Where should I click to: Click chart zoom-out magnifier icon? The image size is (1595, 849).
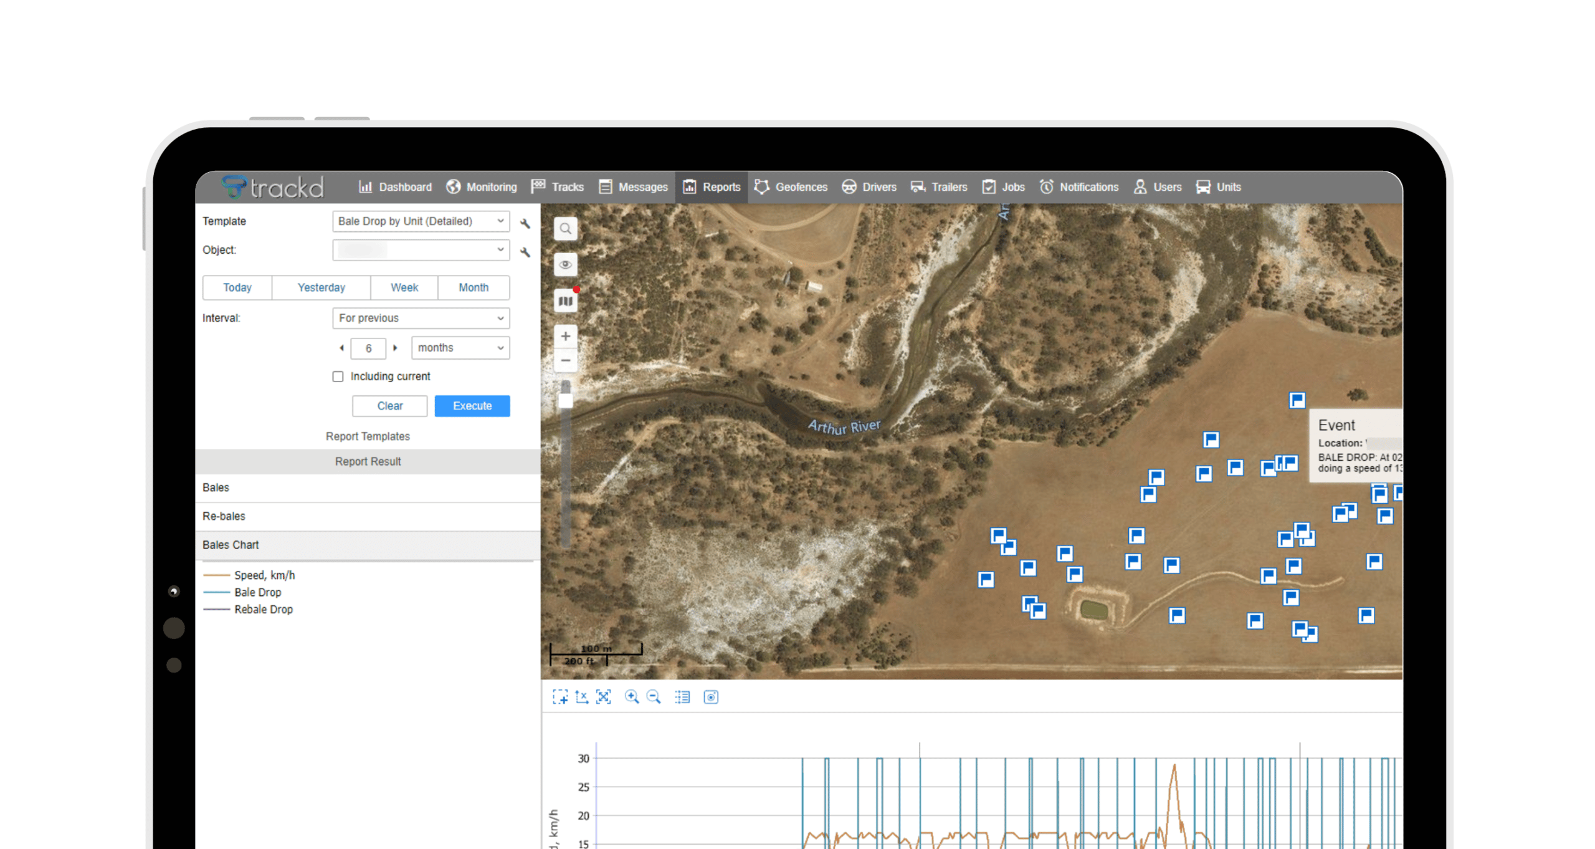(654, 697)
